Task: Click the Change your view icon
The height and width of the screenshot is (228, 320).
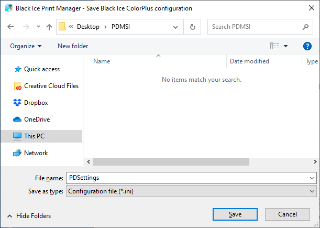Action: (x=274, y=46)
